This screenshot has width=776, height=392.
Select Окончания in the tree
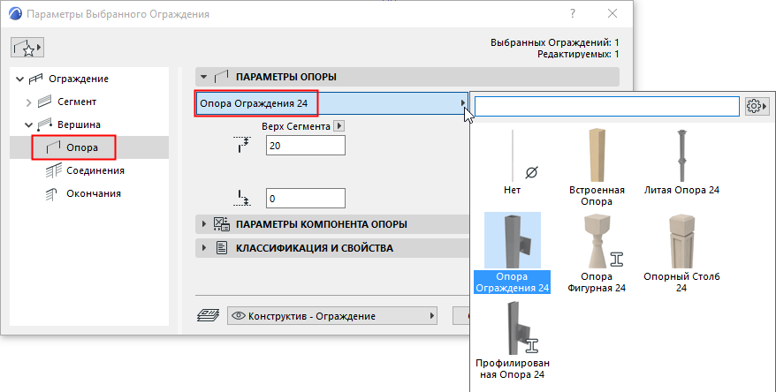[94, 193]
